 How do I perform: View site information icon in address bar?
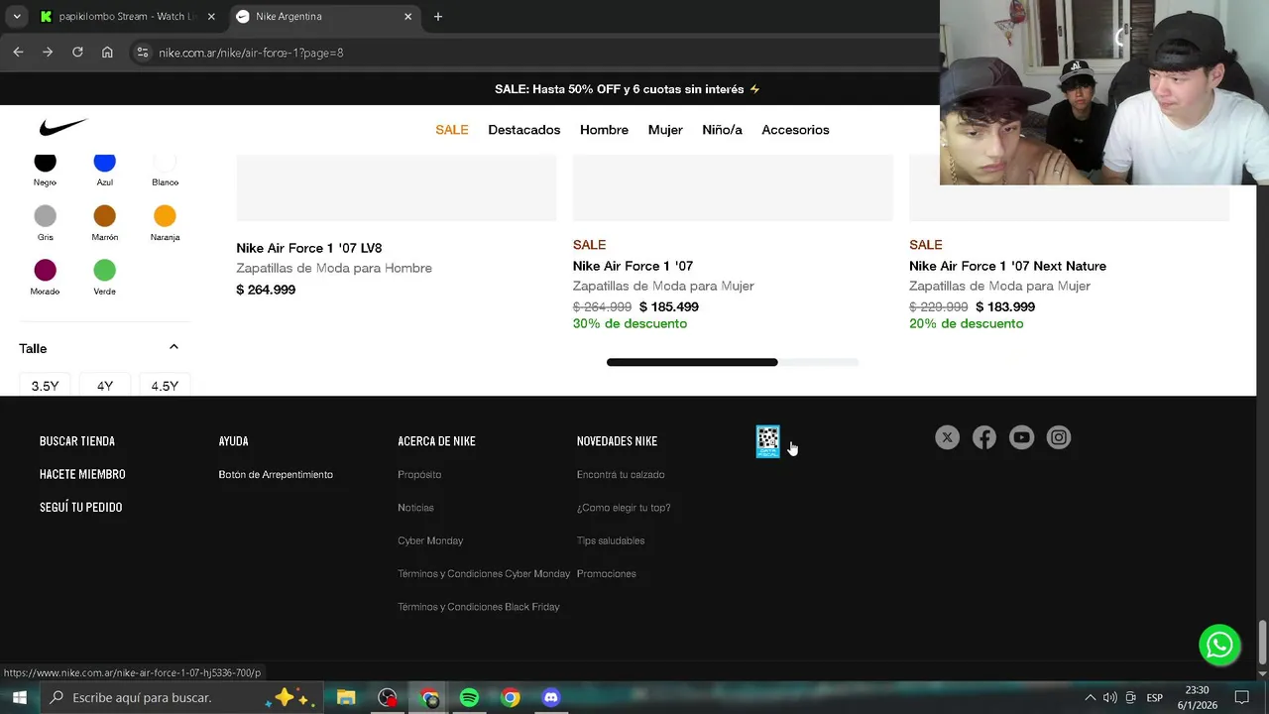142,53
